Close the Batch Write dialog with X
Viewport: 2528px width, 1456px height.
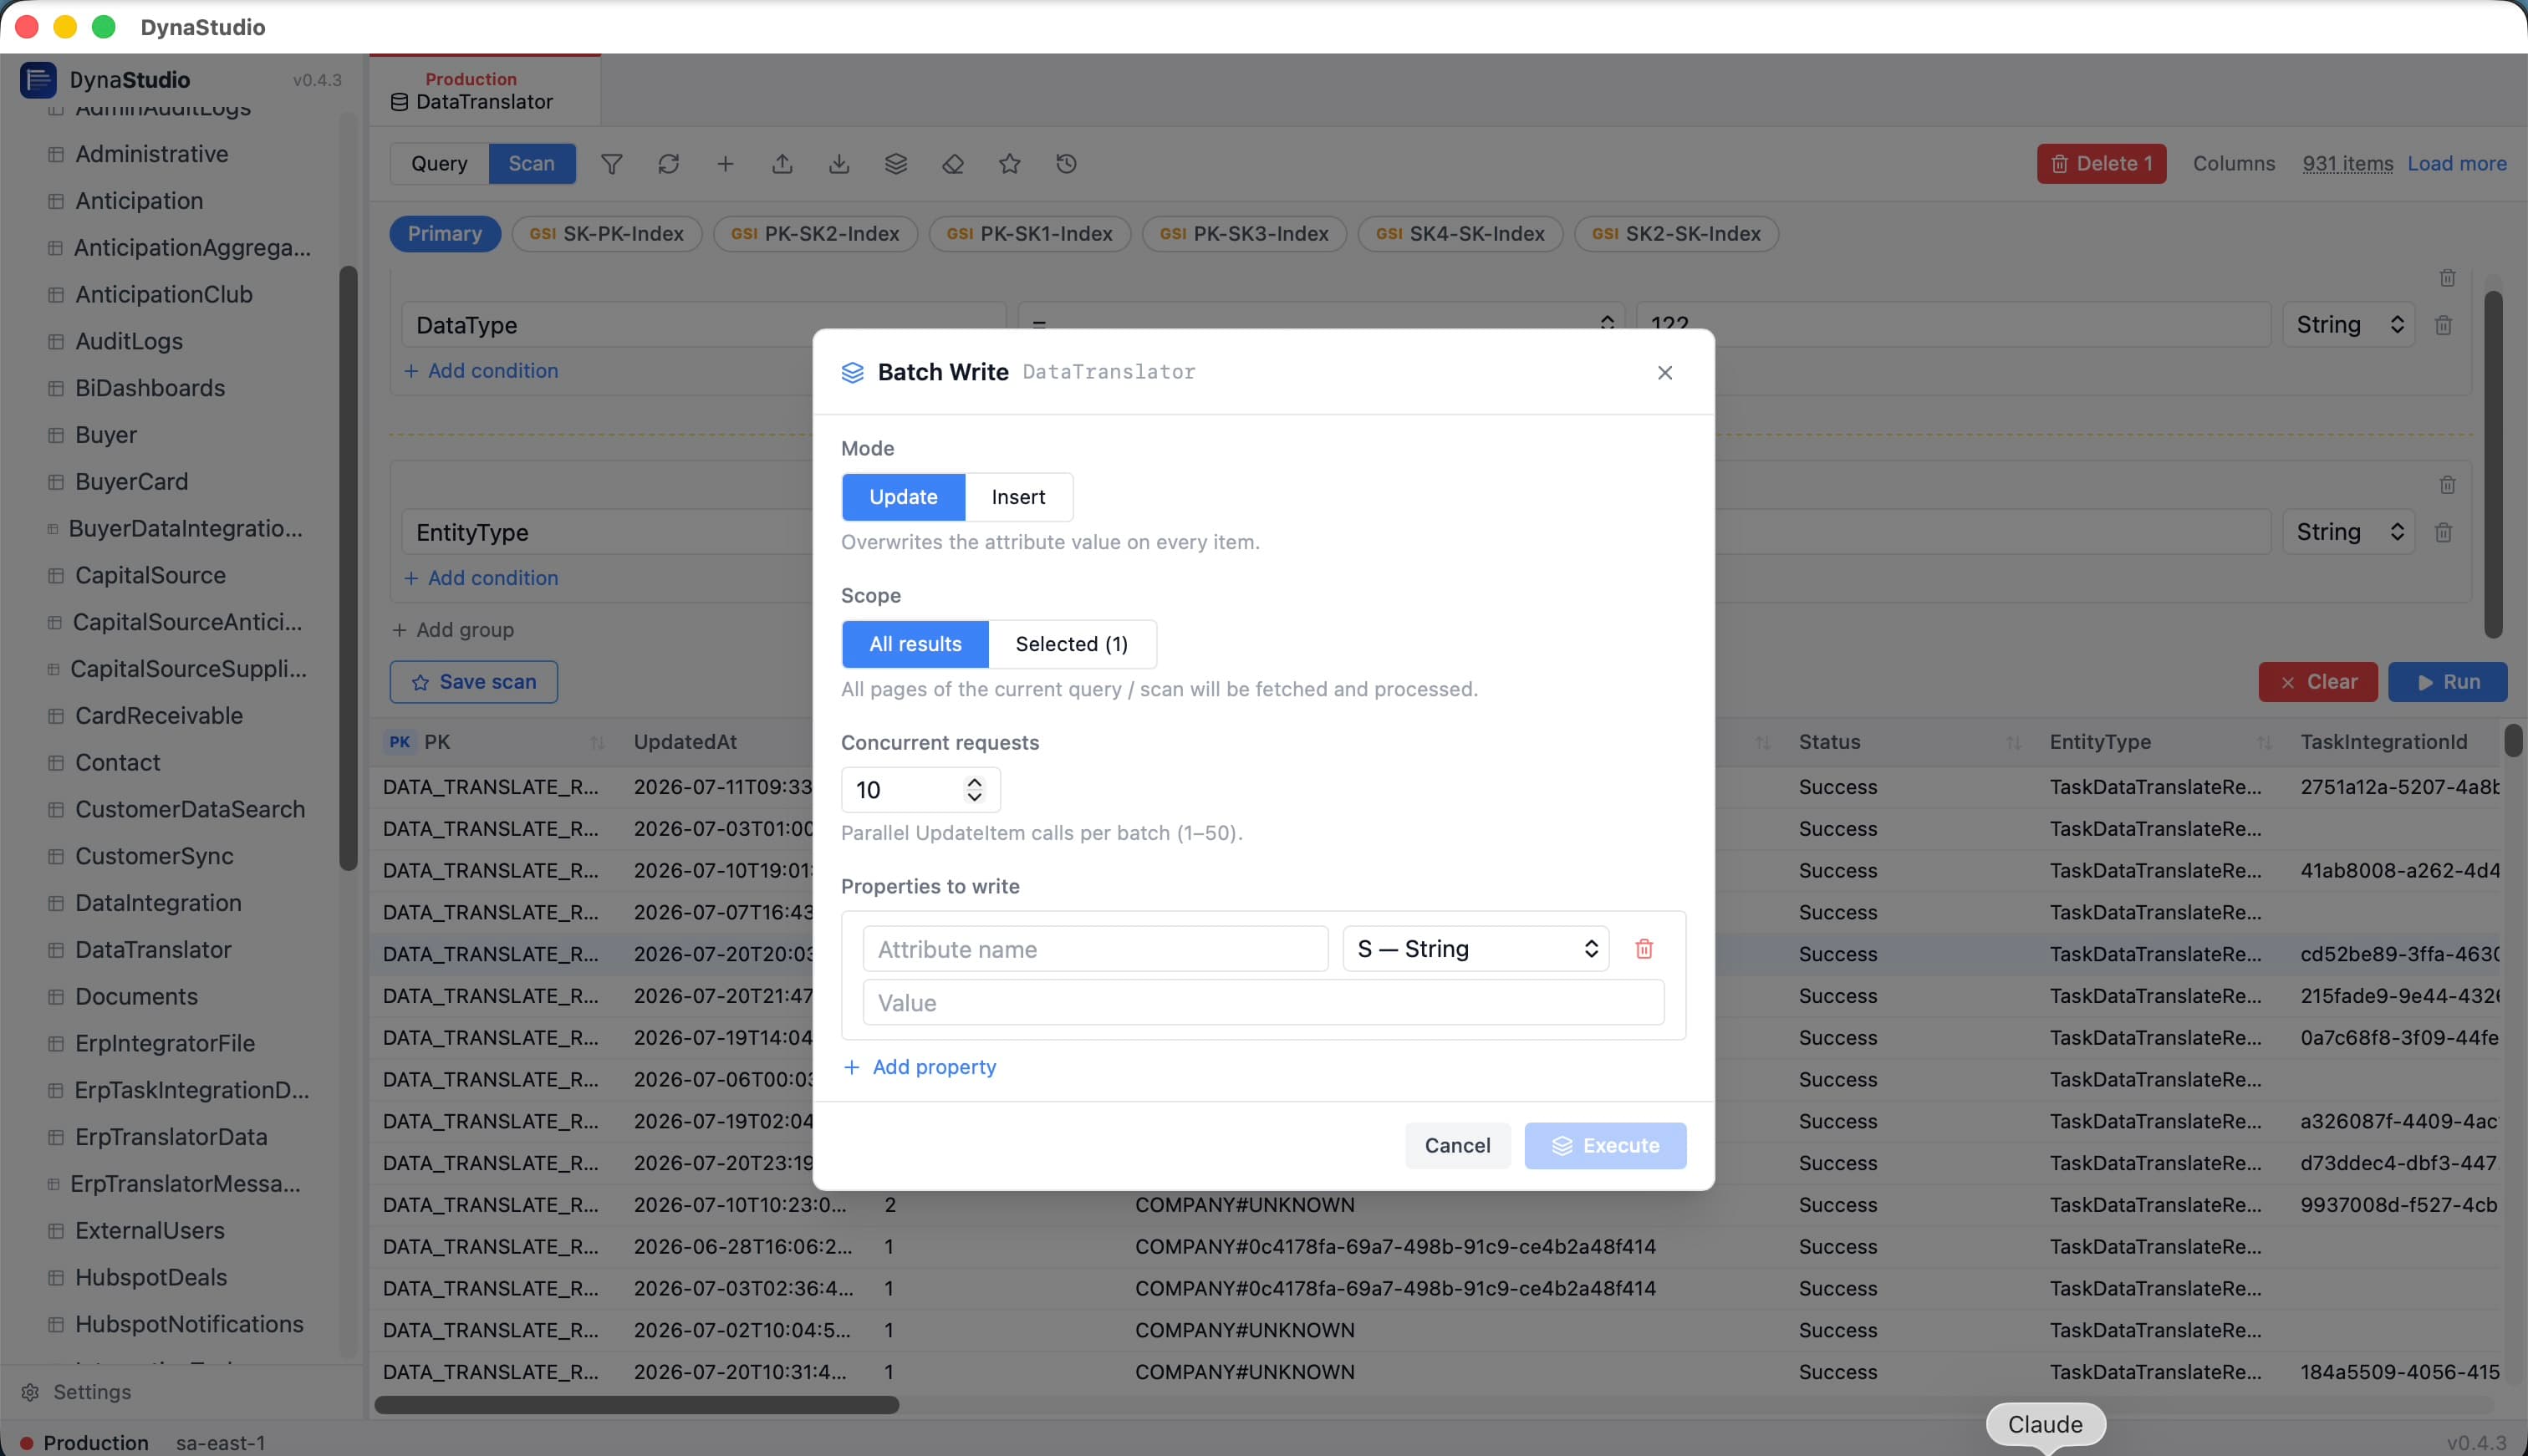click(x=1665, y=373)
